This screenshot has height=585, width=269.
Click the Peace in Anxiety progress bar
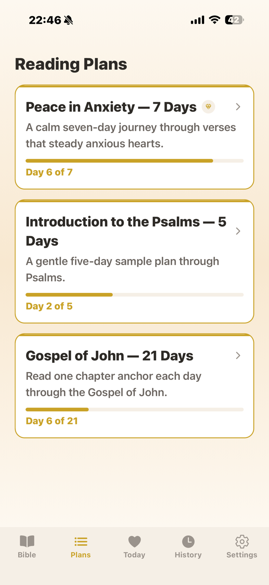[x=134, y=161]
